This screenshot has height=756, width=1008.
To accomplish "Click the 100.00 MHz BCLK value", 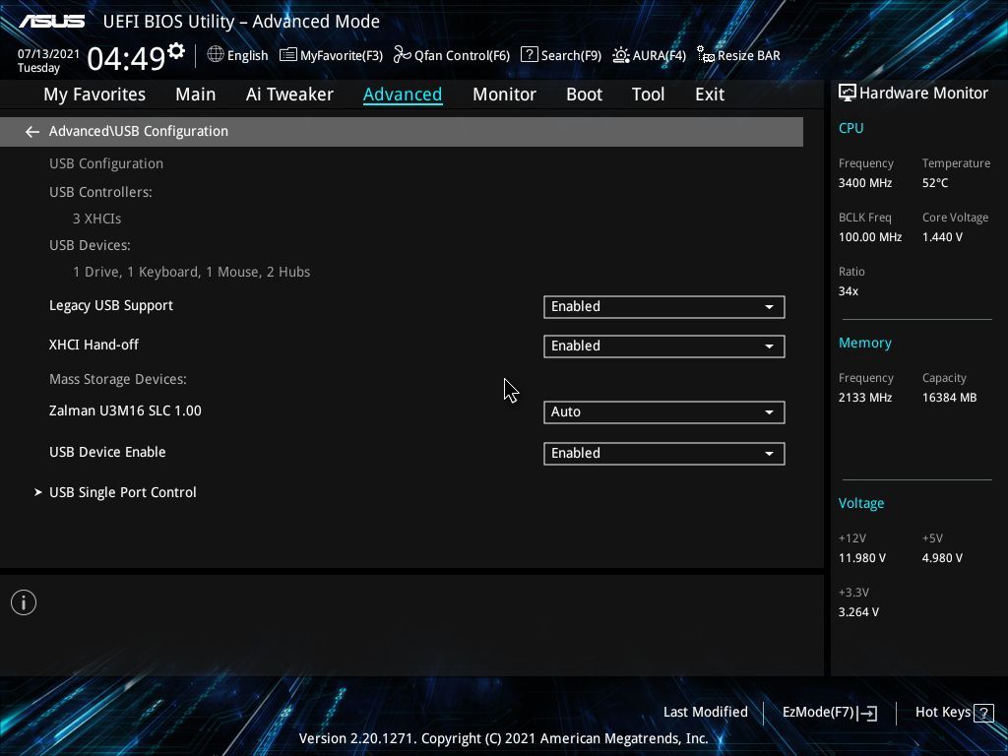I will 870,237.
